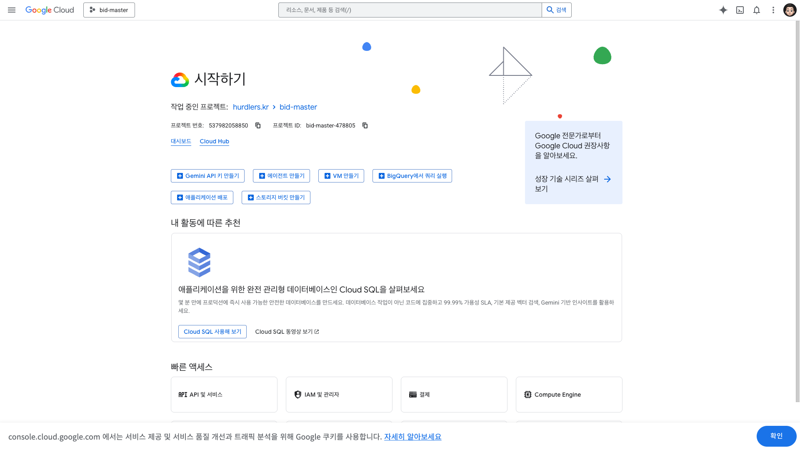This screenshot has width=800, height=450.
Task: Click the Google 전문가 recommendation text
Action: click(572, 145)
